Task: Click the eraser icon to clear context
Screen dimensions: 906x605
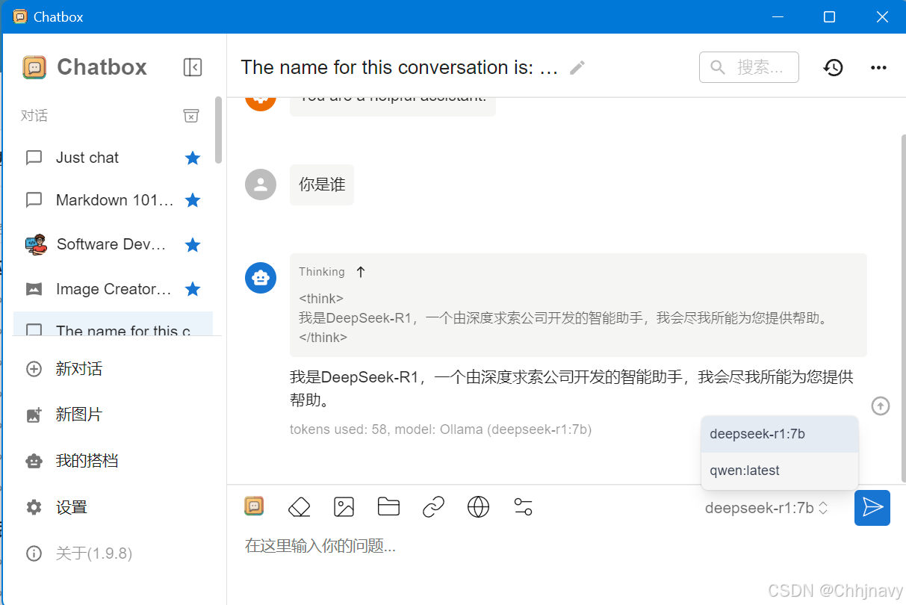Action: click(299, 507)
